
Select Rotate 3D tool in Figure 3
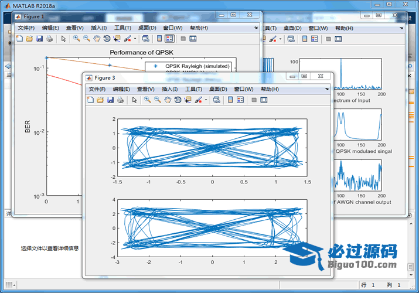click(x=178, y=100)
